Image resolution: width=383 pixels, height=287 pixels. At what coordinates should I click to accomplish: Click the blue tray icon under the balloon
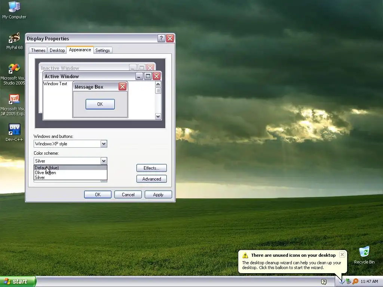[x=341, y=282]
